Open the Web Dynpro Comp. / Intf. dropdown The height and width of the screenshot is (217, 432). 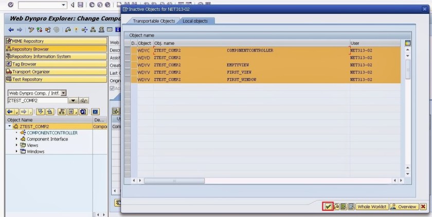(64, 93)
